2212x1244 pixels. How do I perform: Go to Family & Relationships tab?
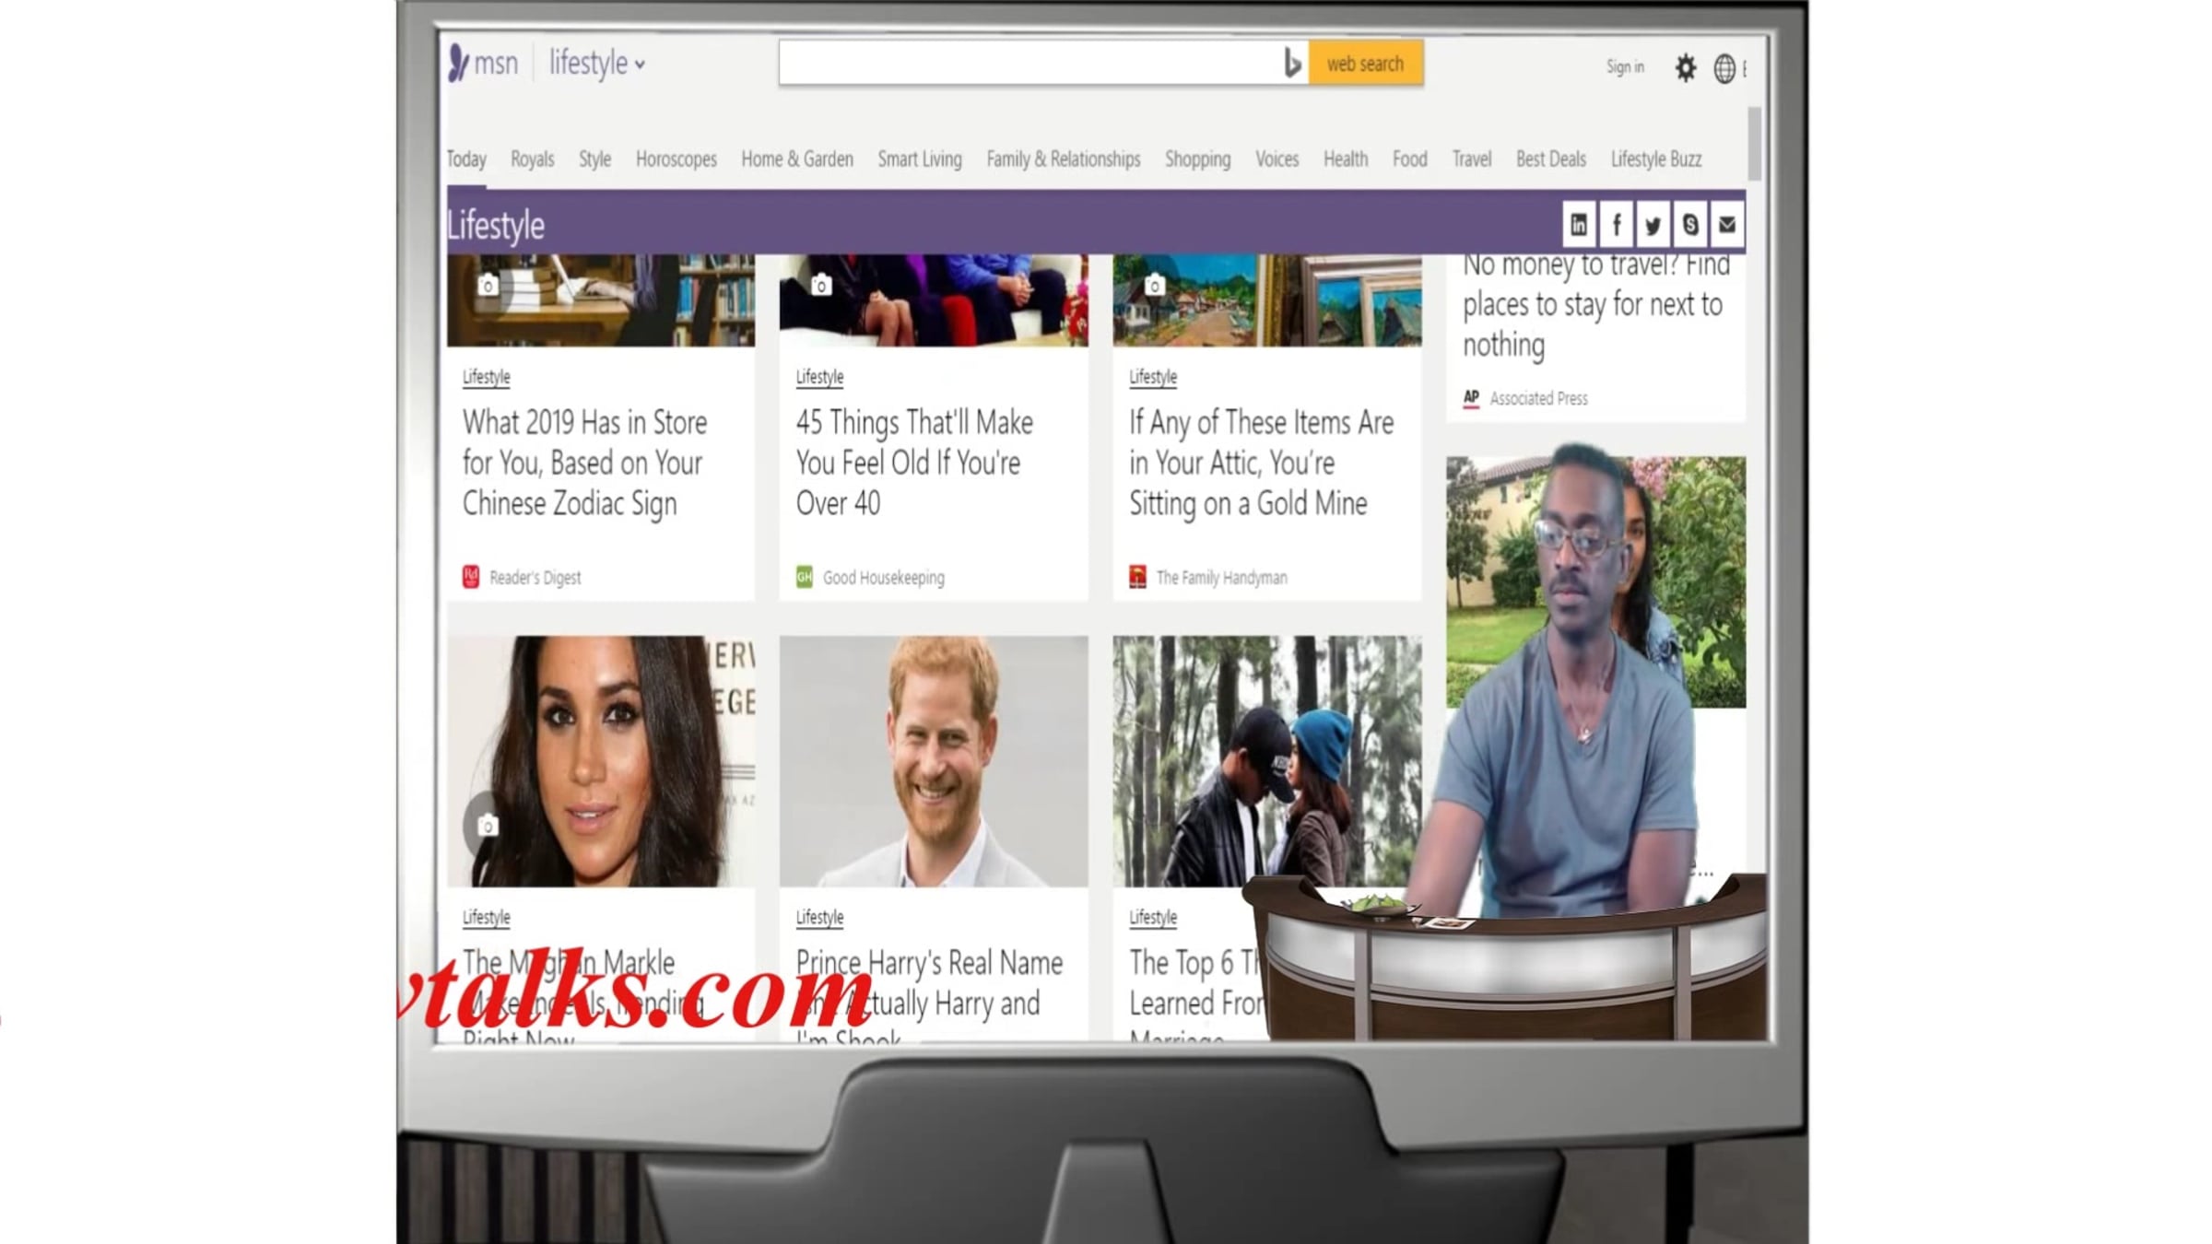point(1063,158)
